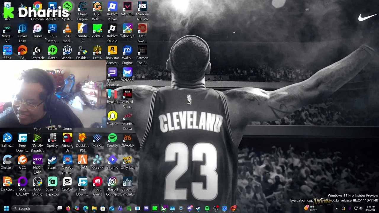This screenshot has width=379, height=213.
Task: Open Driver Easy desktop shortcut
Action: (x=23, y=33)
